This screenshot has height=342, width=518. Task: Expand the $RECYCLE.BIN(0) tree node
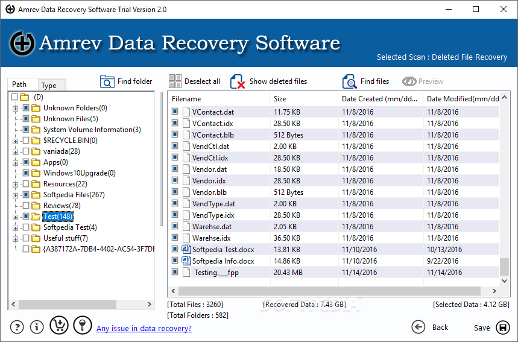point(15,141)
